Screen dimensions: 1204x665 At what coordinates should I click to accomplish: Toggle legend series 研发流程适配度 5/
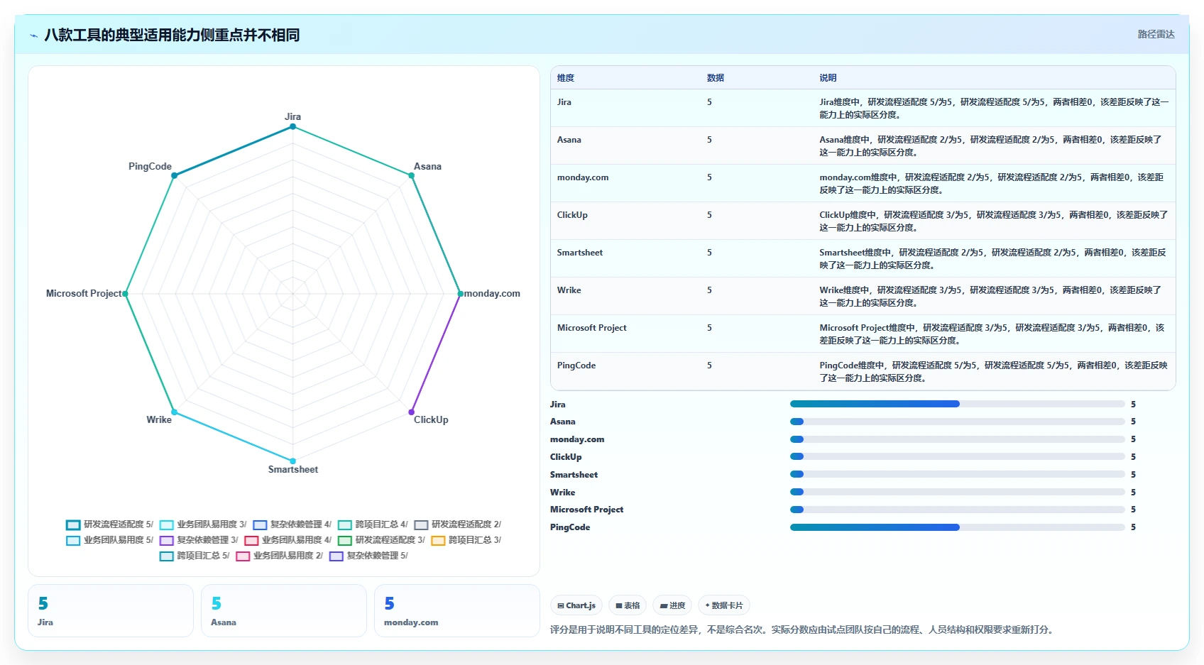[x=110, y=524]
